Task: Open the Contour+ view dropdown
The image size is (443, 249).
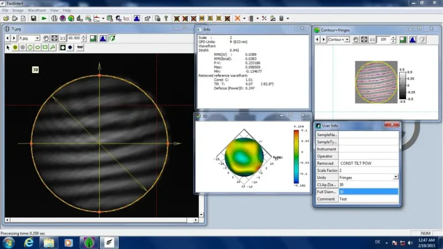Action: [347, 40]
